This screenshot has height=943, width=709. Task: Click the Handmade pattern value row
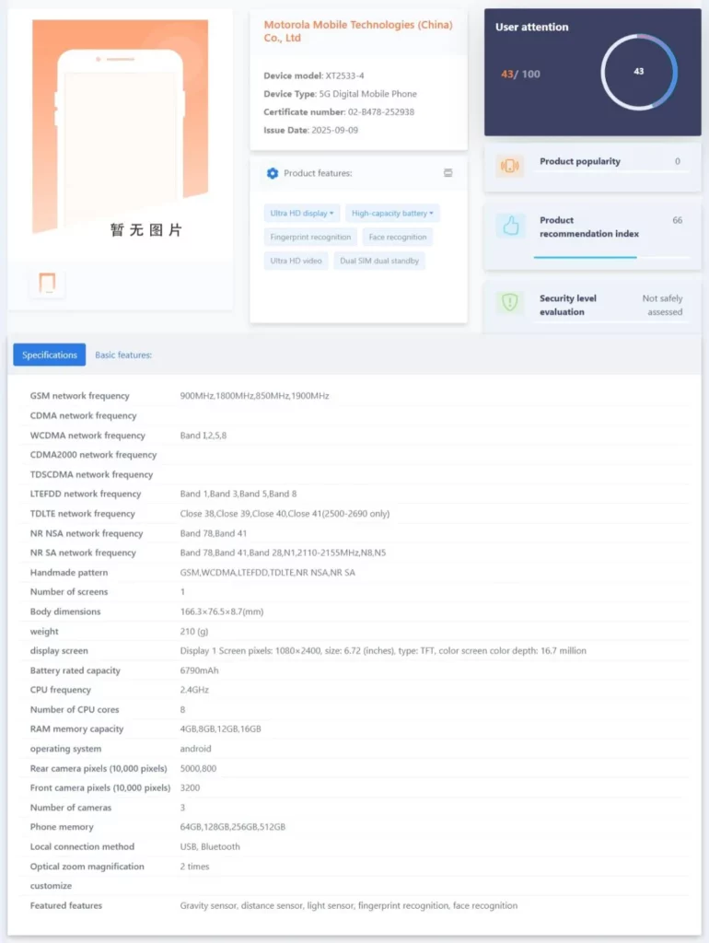click(x=268, y=573)
